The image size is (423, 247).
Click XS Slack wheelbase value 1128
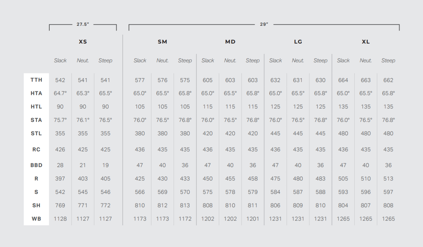pyautogui.click(x=60, y=219)
